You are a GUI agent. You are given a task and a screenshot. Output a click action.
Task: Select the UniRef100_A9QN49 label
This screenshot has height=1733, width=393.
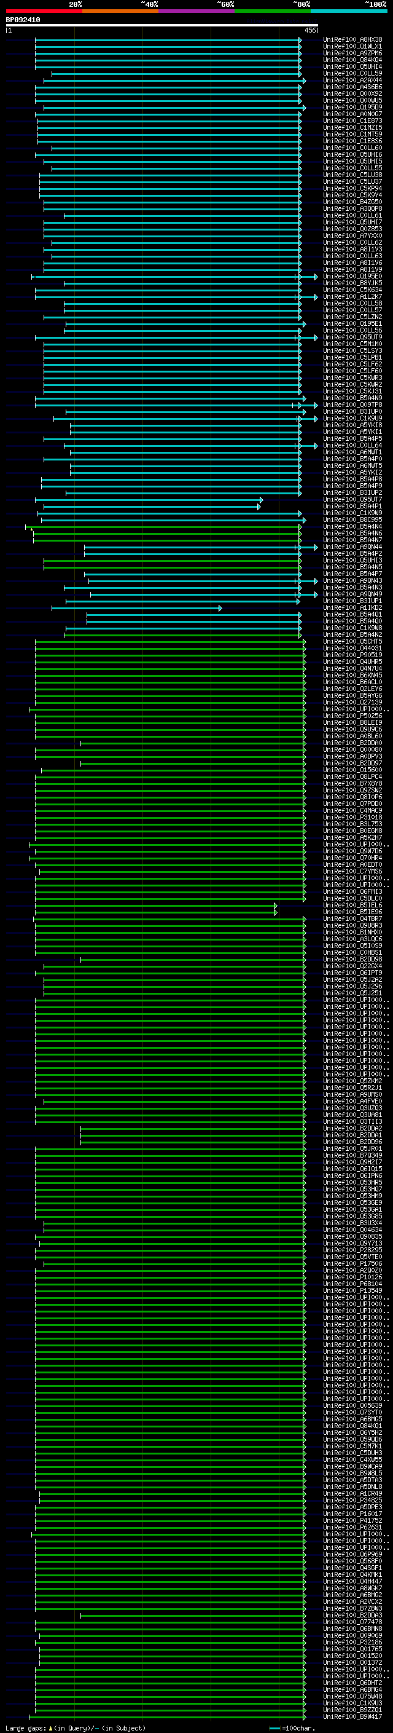pyautogui.click(x=352, y=594)
